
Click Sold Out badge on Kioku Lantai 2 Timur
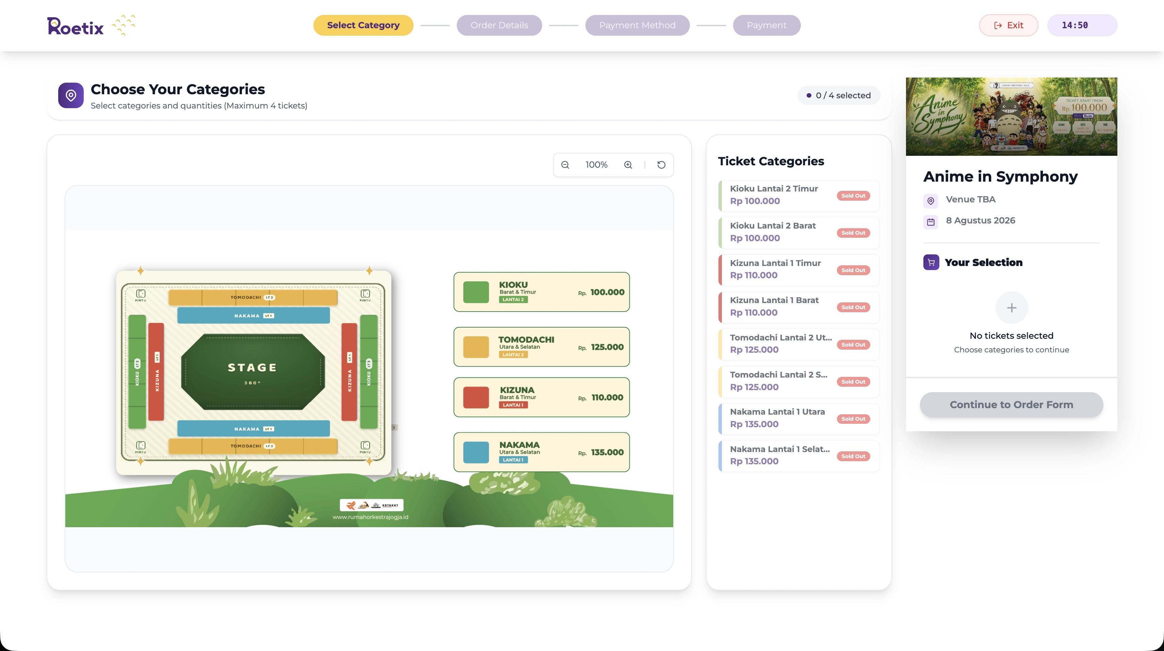click(853, 196)
